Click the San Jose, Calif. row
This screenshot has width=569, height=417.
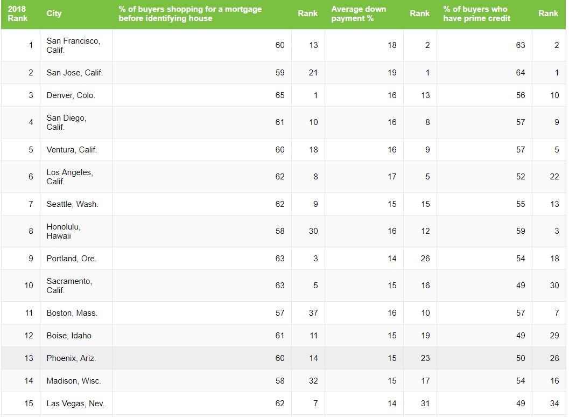point(283,73)
